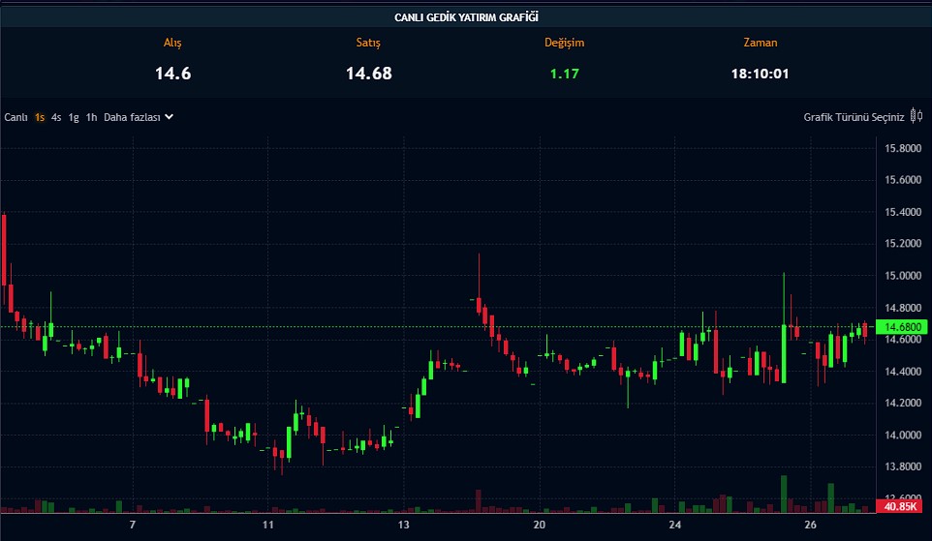This screenshot has width=932, height=541.
Task: Click the Zaman timestamp 18:10:01
Action: (760, 73)
